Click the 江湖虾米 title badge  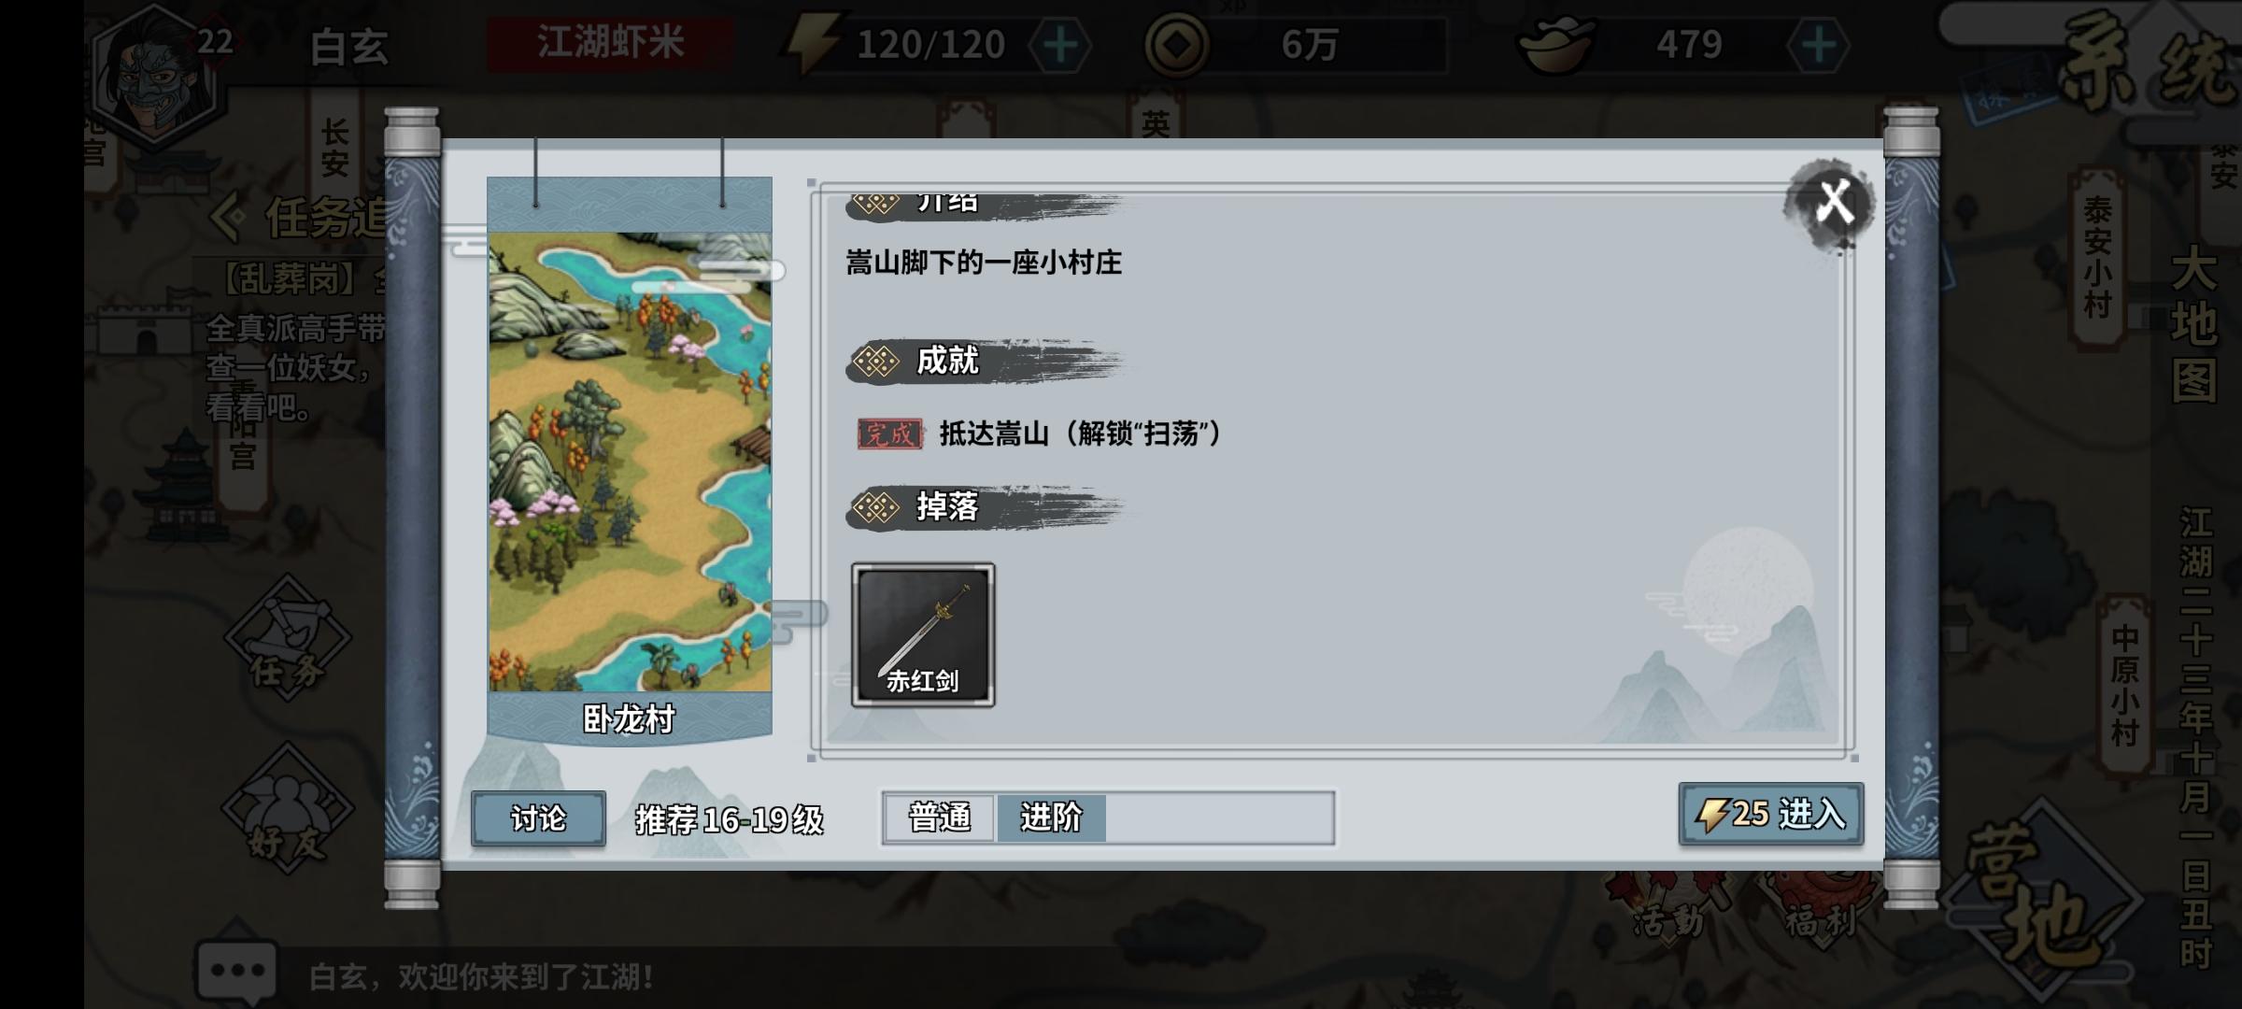[x=610, y=43]
